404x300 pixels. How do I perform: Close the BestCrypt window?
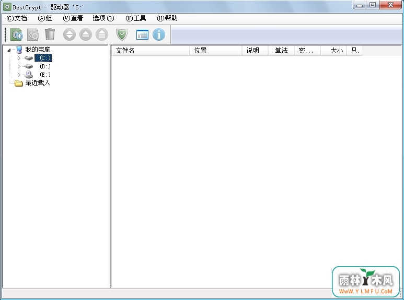pos(390,5)
